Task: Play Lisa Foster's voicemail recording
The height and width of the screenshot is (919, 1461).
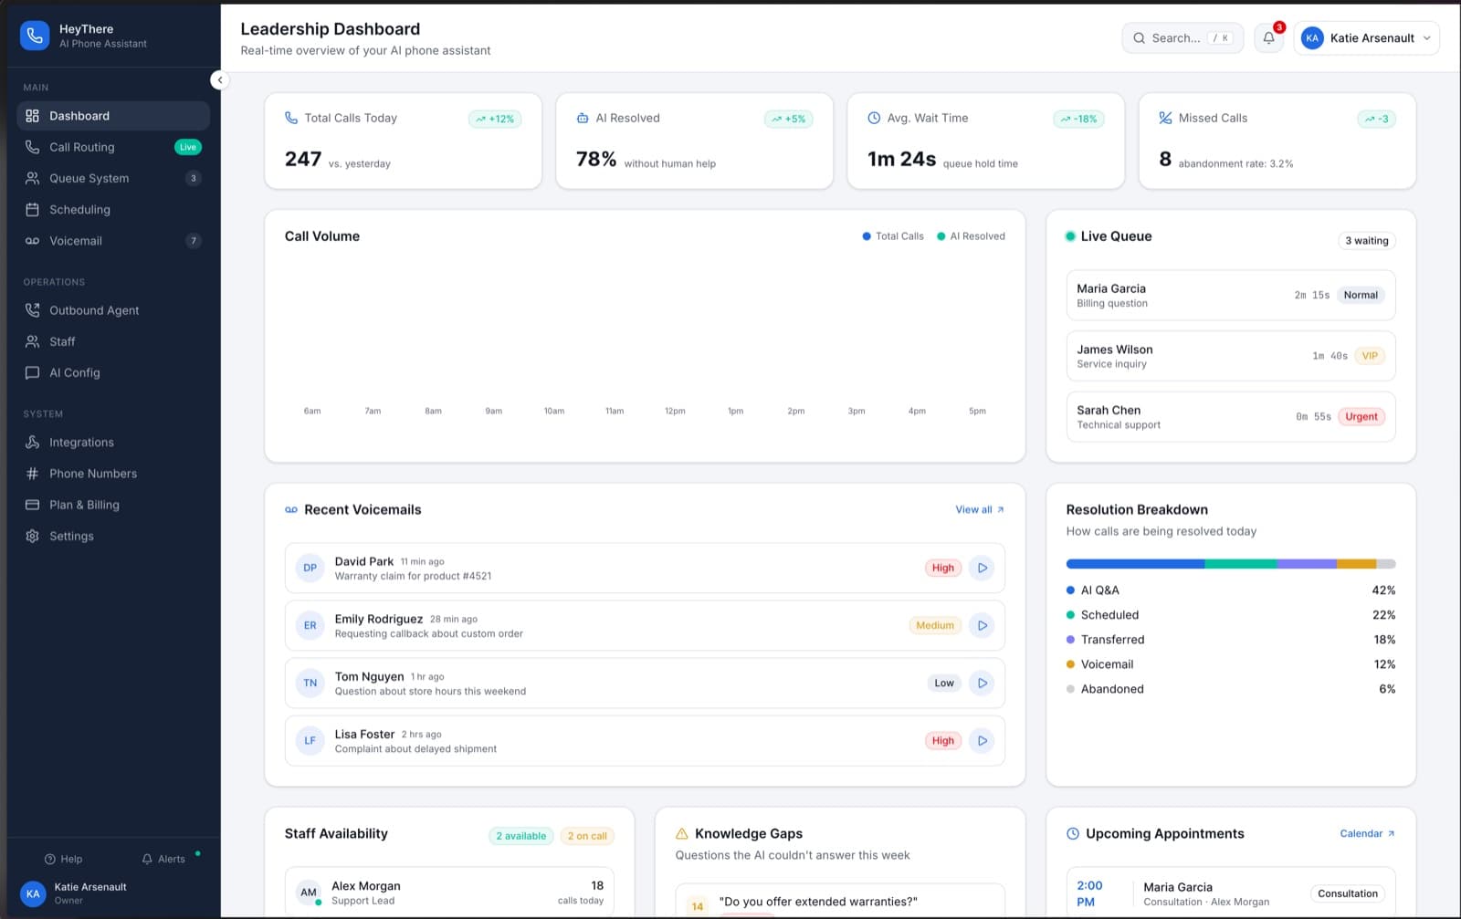Action: [983, 740]
